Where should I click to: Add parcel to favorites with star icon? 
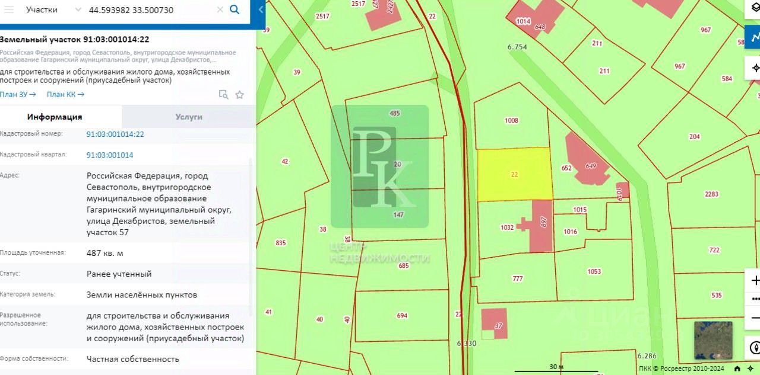pyautogui.click(x=240, y=94)
